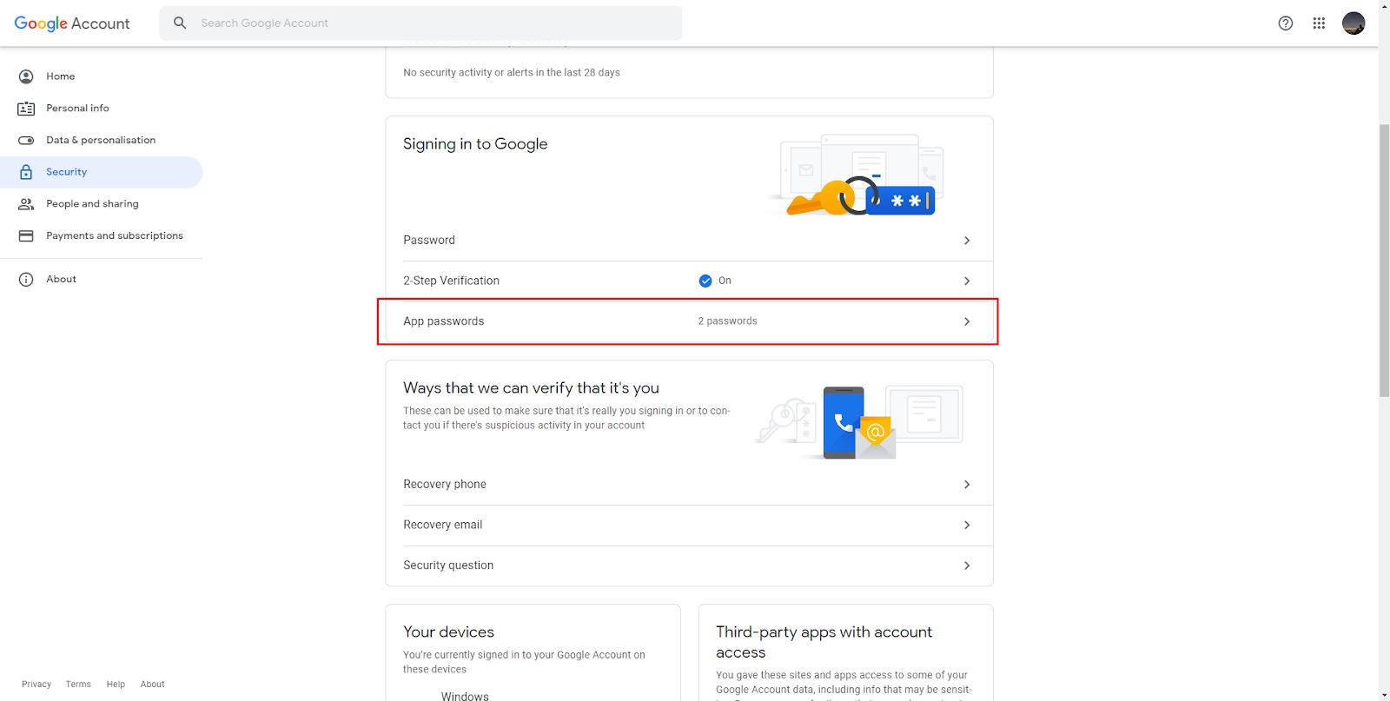1390x701 pixels.
Task: Open Home in the sidebar
Action: coord(102,76)
